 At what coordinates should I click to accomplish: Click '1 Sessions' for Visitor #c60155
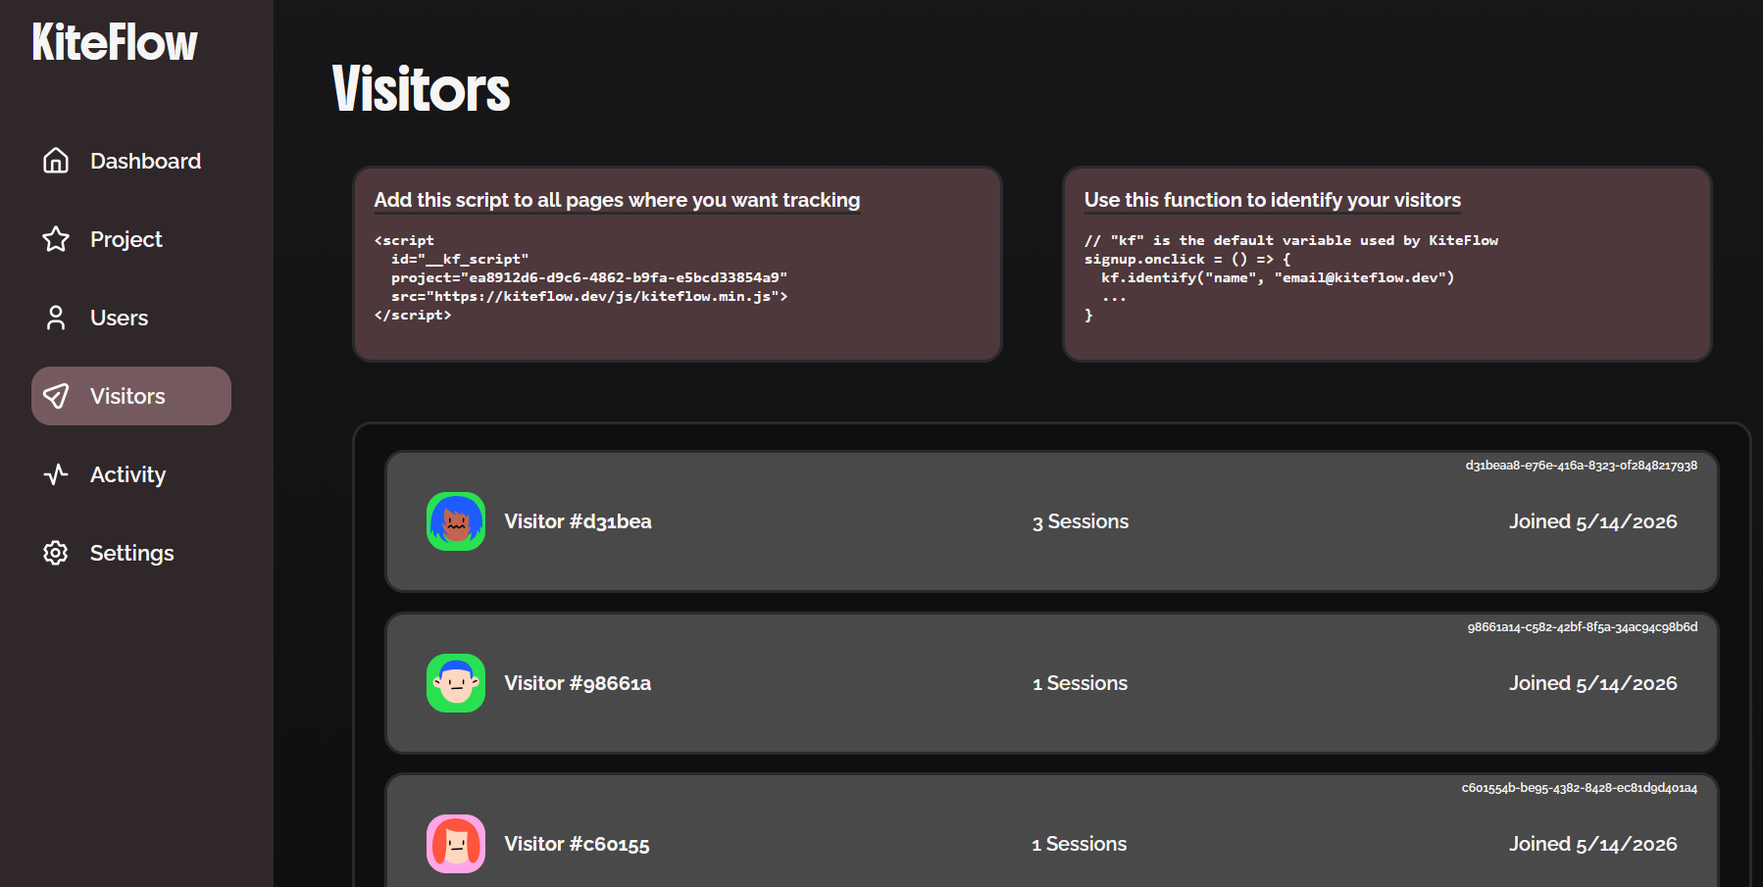click(1080, 844)
